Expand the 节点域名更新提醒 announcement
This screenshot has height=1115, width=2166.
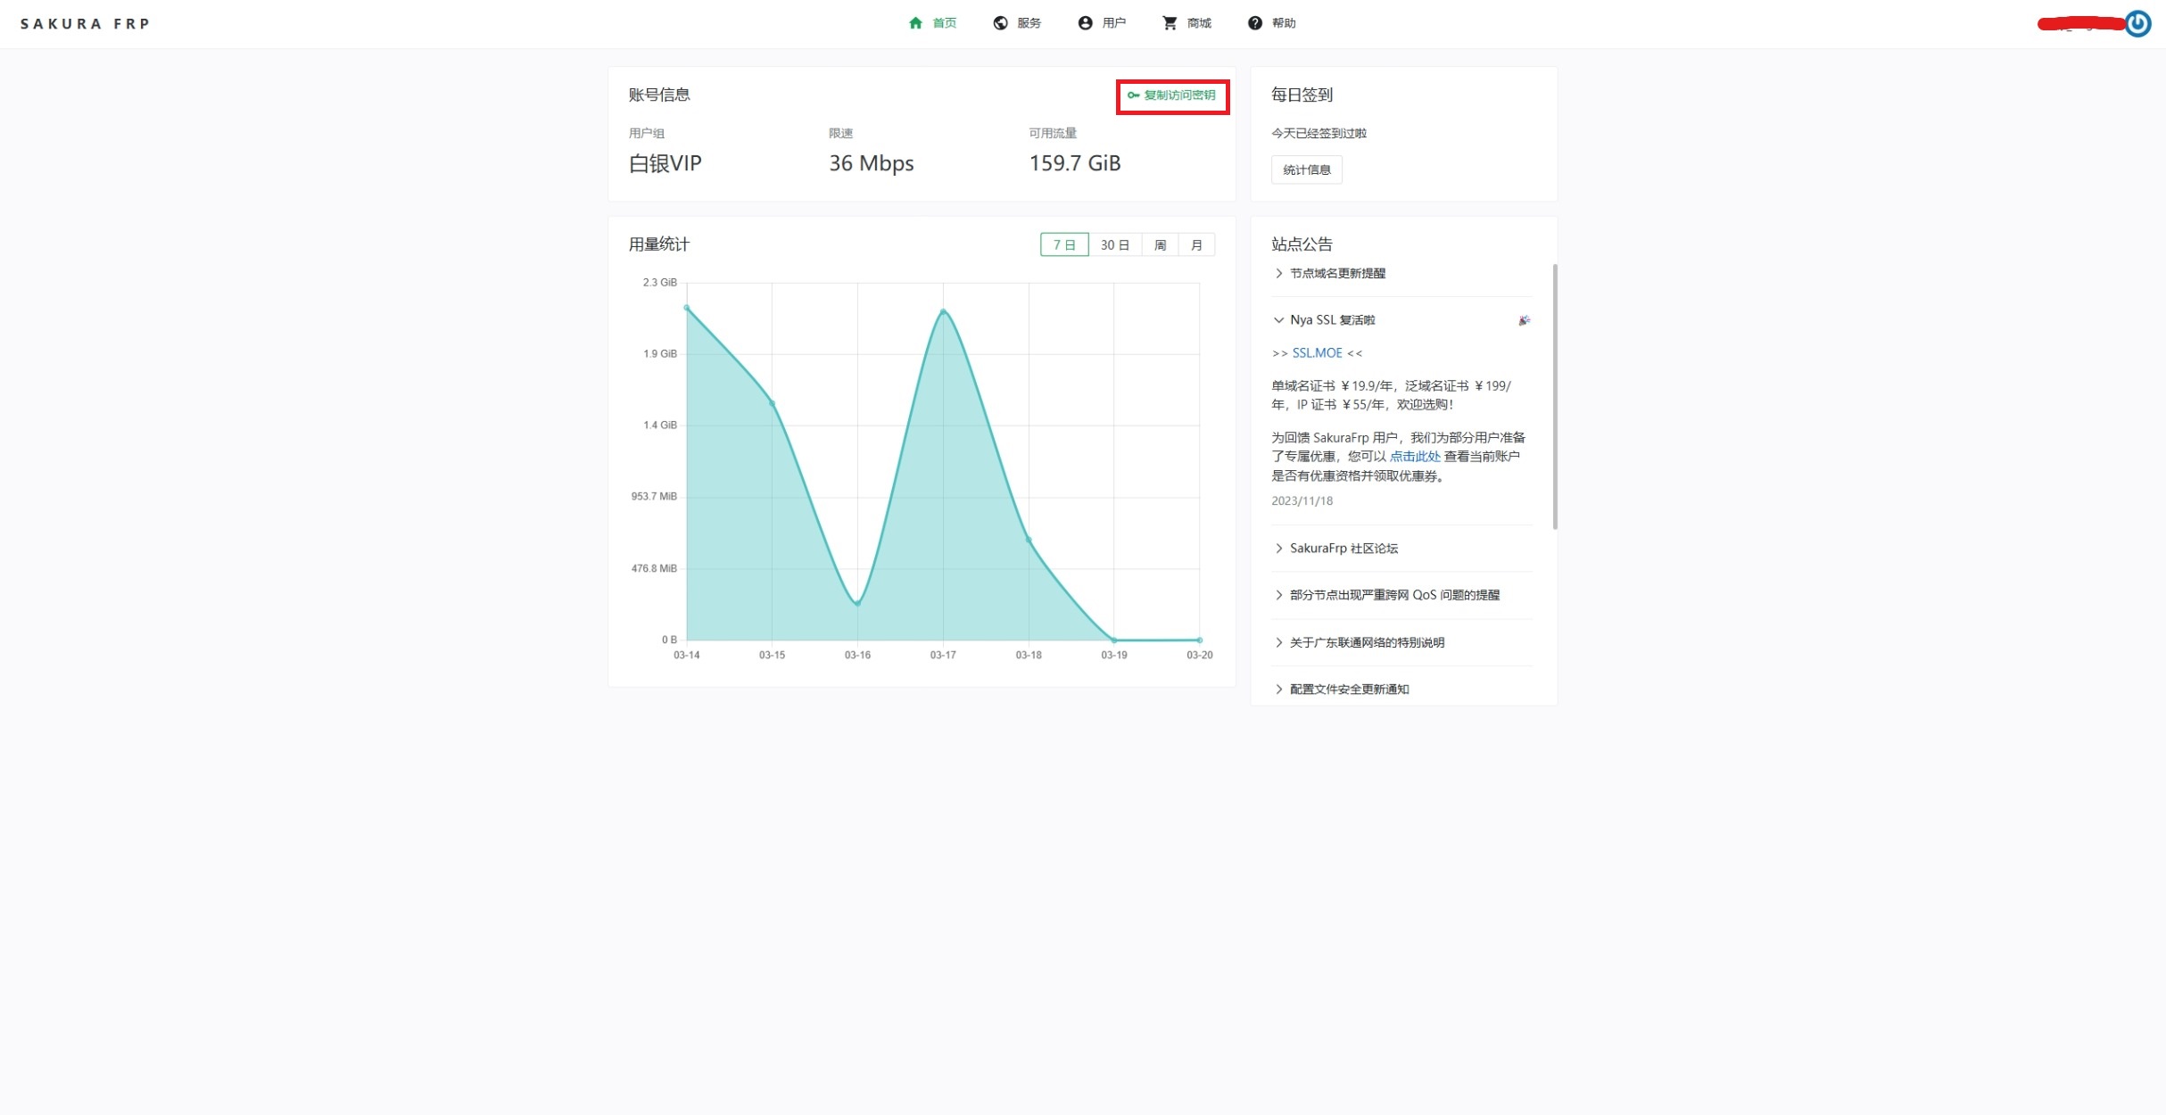tap(1337, 274)
